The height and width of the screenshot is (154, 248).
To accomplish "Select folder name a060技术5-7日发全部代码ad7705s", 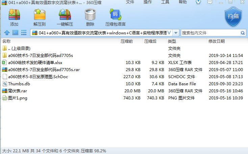I will tap(41, 56).
